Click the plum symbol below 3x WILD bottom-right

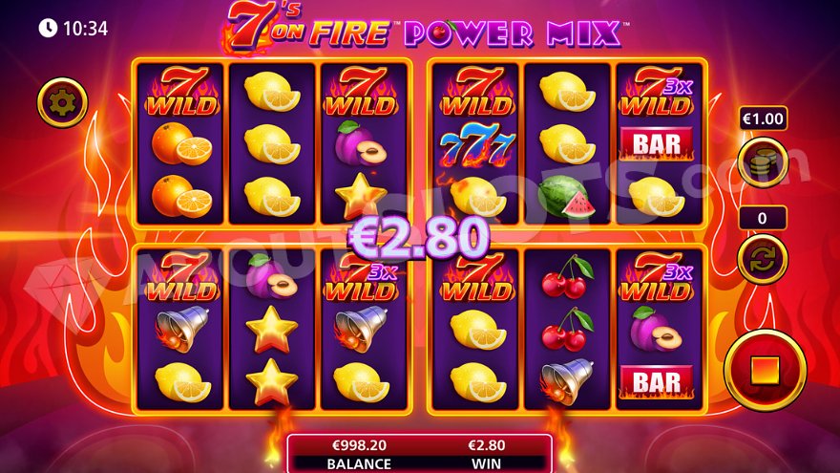656,329
